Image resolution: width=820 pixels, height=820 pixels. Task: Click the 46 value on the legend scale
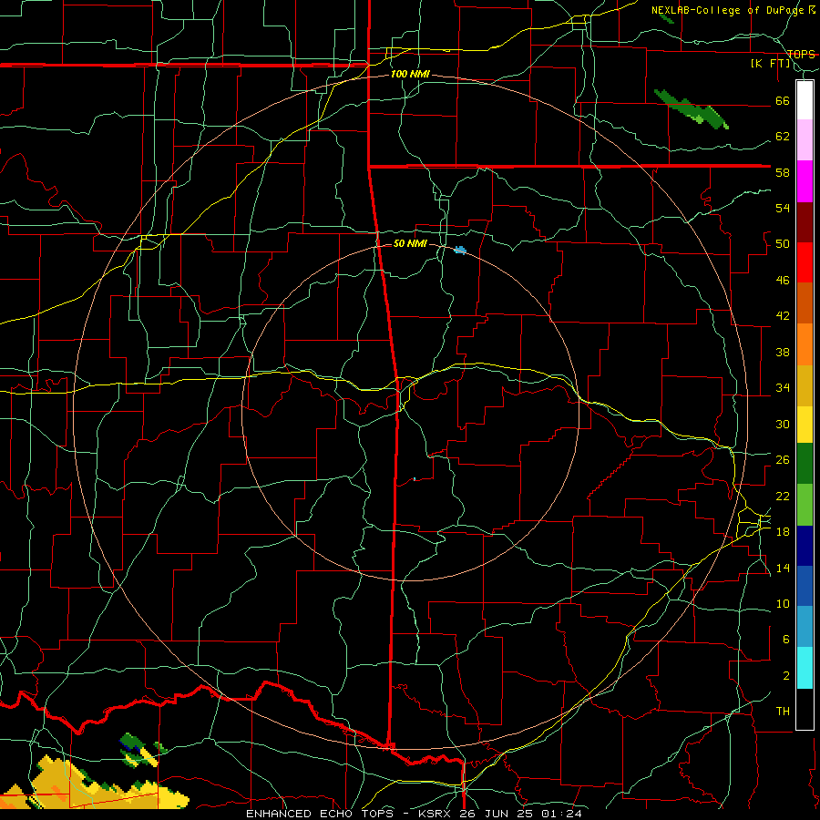pos(783,281)
